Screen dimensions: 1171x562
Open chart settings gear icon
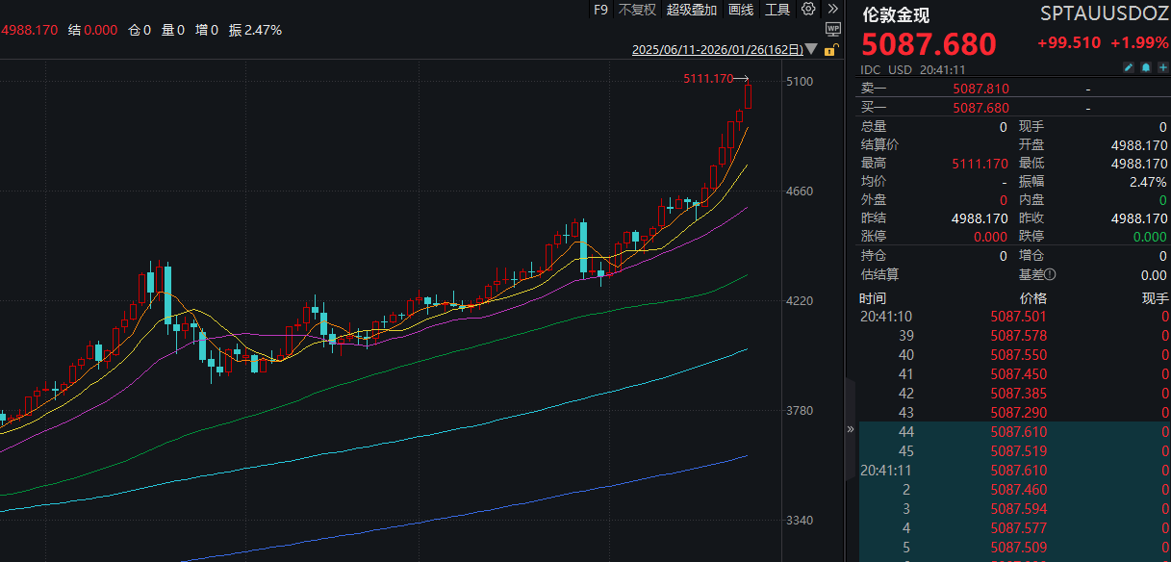pos(808,10)
